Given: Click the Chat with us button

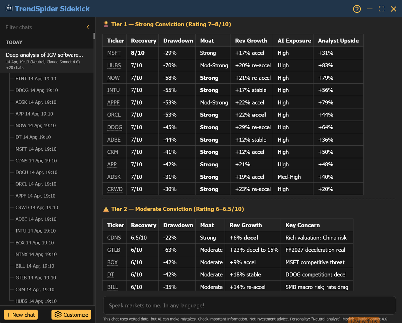Looking at the screenshot, I should [x=364, y=320].
